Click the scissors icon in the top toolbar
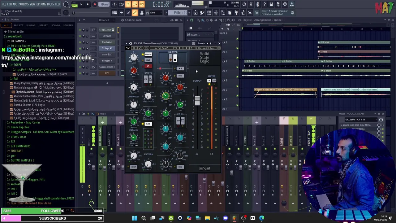 point(251,4)
